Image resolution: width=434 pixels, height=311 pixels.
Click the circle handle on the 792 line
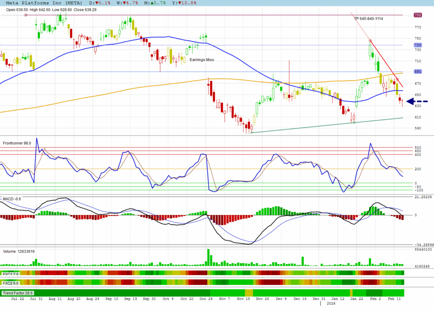point(26,15)
